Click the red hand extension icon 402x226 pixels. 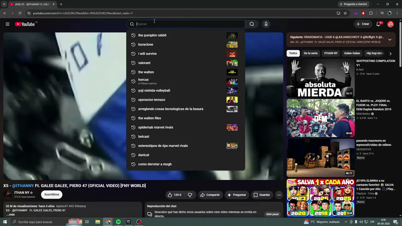pos(363,13)
